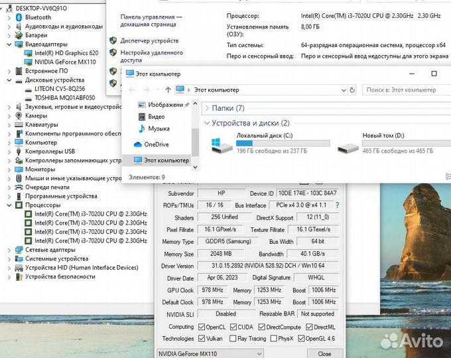Image resolution: width=451 pixels, height=358 pixels.
Task: Click the Intel HD Graphics 620 adapter icon
Action: pyautogui.click(x=28, y=53)
